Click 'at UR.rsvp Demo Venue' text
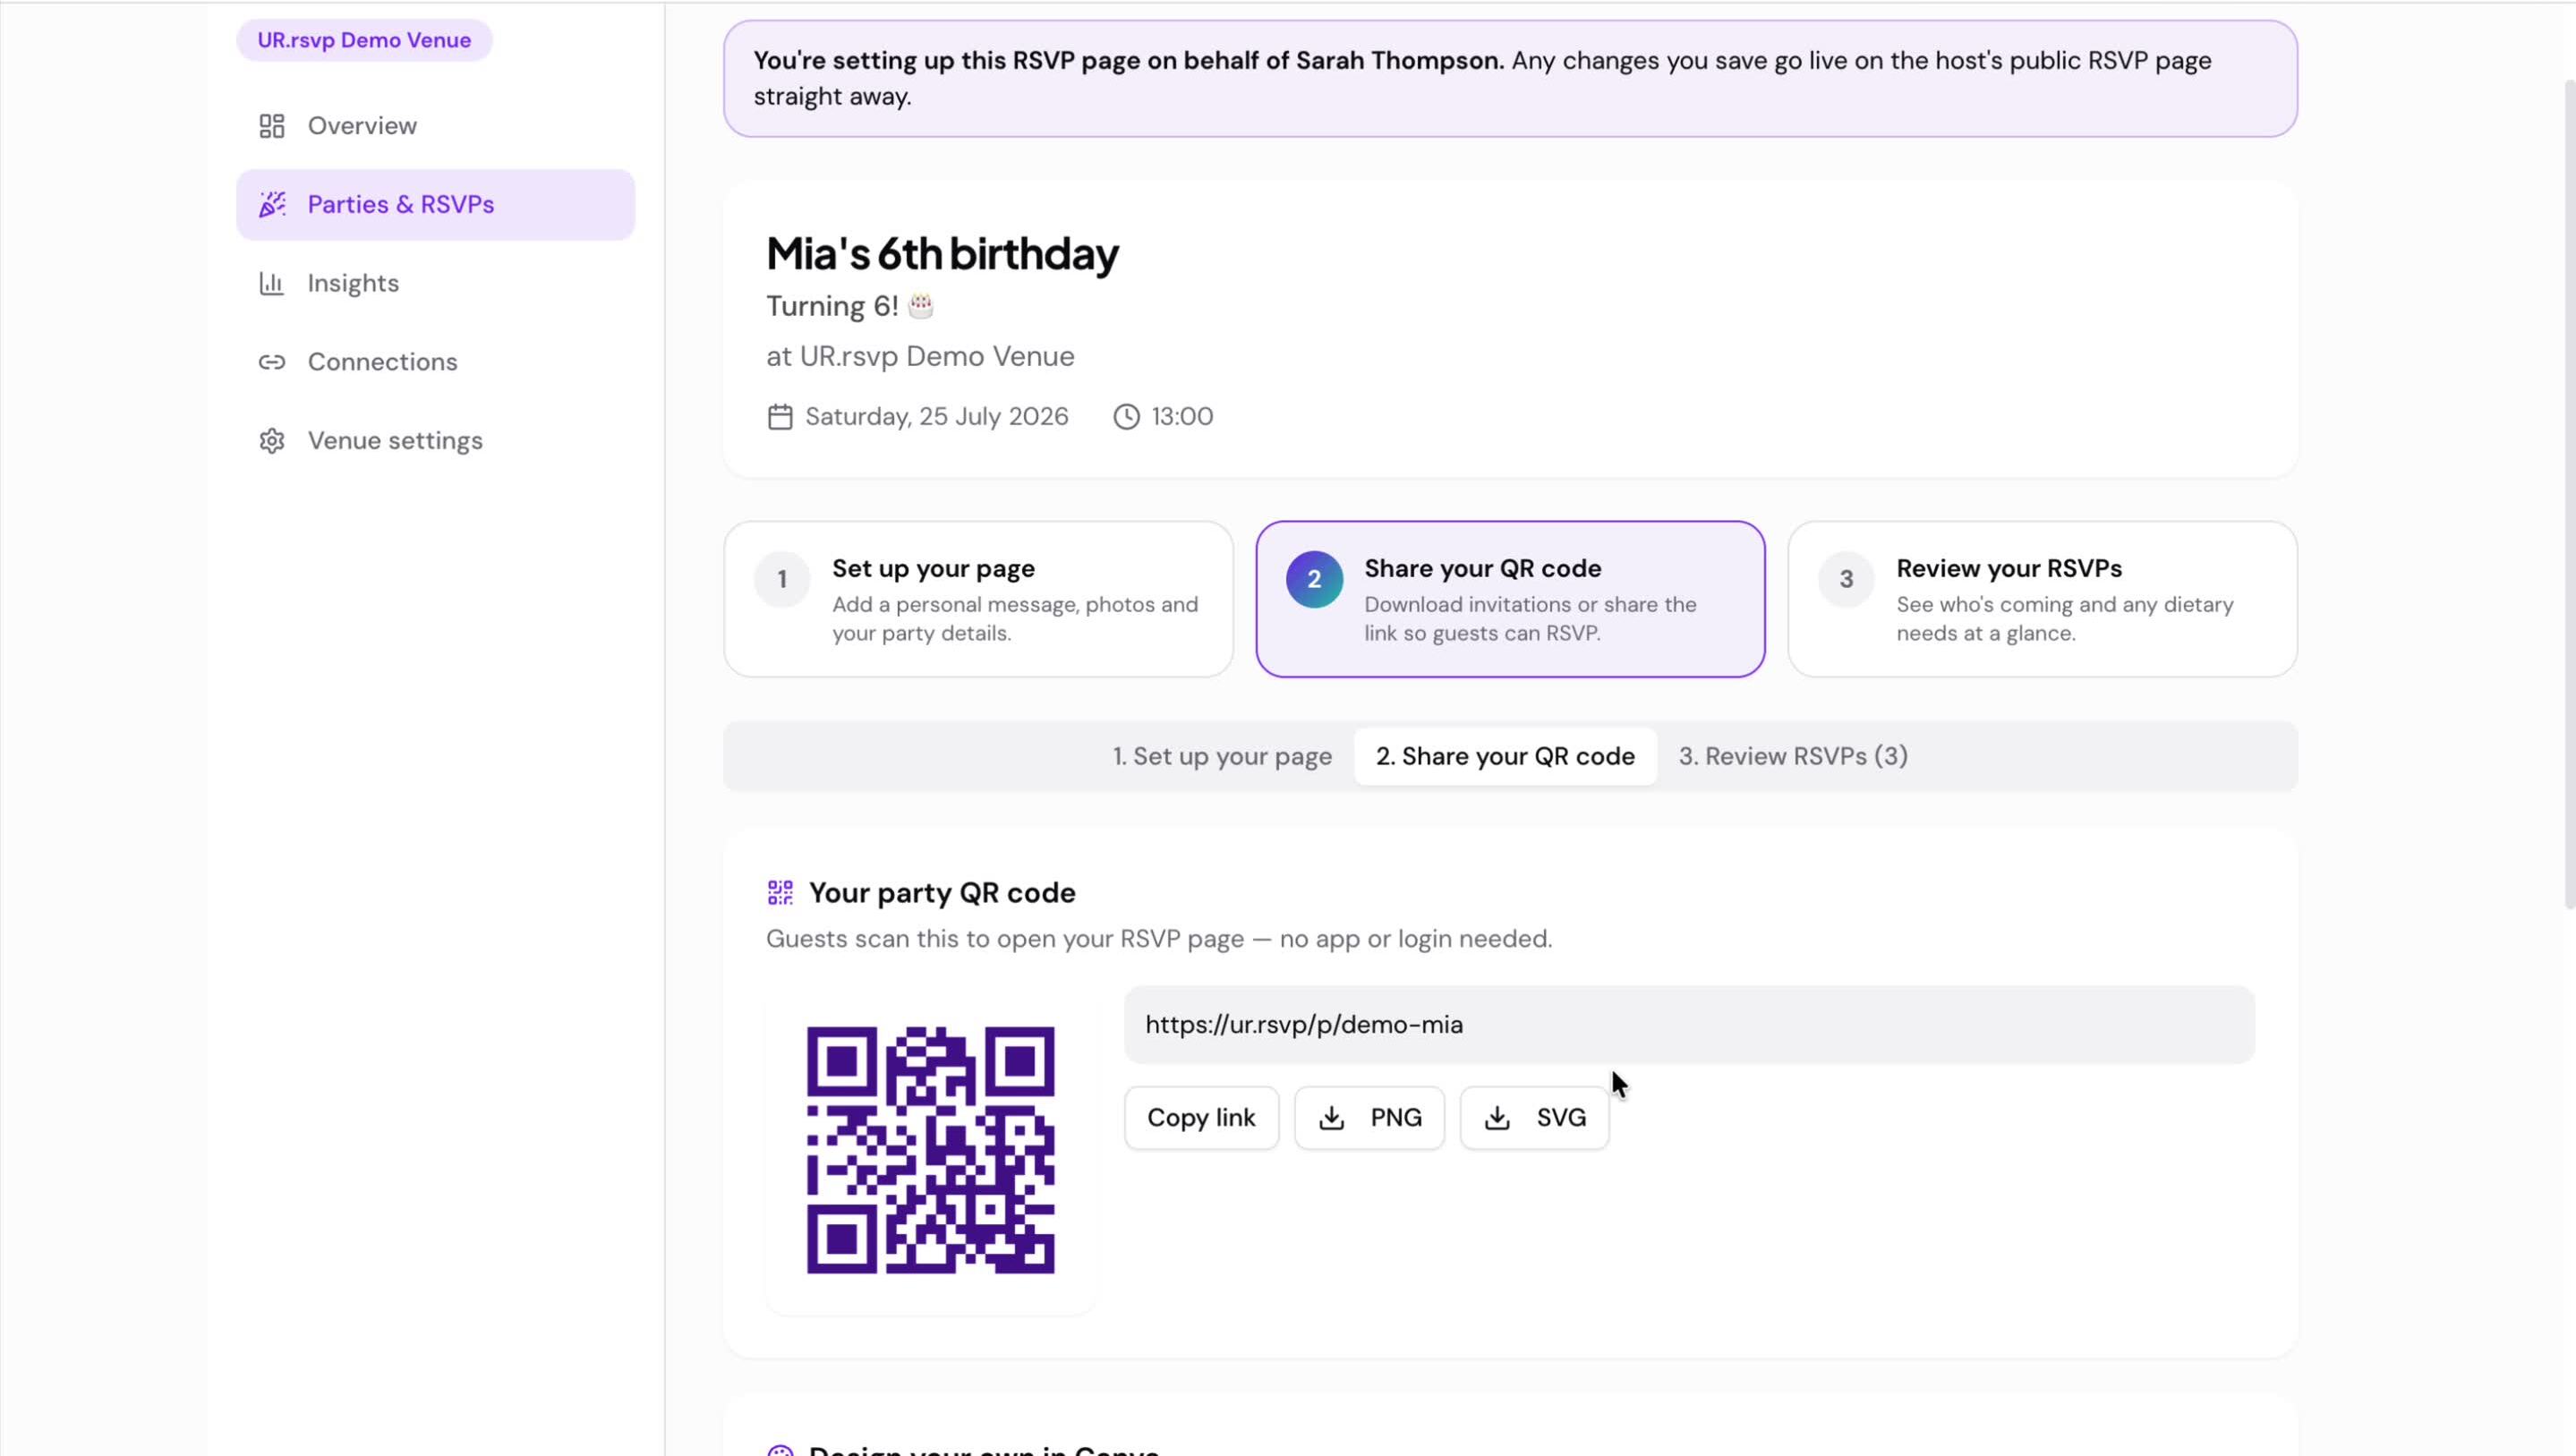The height and width of the screenshot is (1456, 2576). tap(920, 356)
